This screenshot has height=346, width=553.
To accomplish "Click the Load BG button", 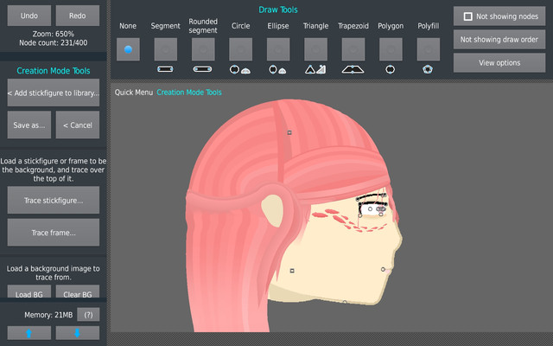I will [29, 292].
